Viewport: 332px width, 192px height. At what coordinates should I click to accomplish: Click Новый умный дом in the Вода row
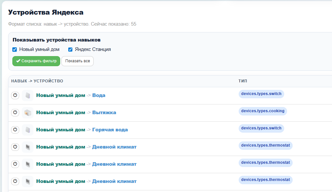60,95
